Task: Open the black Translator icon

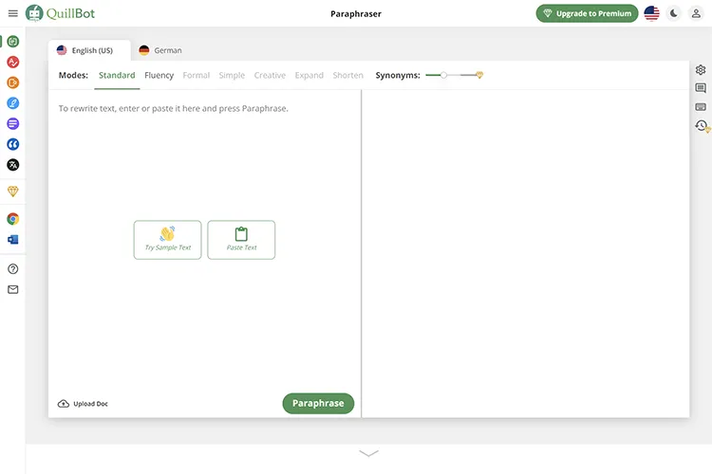Action: [12, 165]
